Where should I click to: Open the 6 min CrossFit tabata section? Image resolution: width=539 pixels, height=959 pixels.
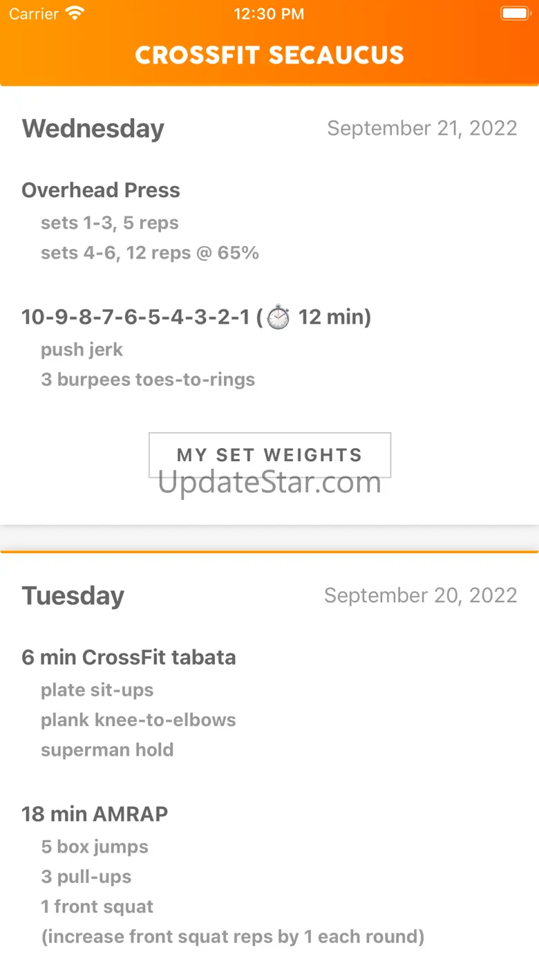129,657
